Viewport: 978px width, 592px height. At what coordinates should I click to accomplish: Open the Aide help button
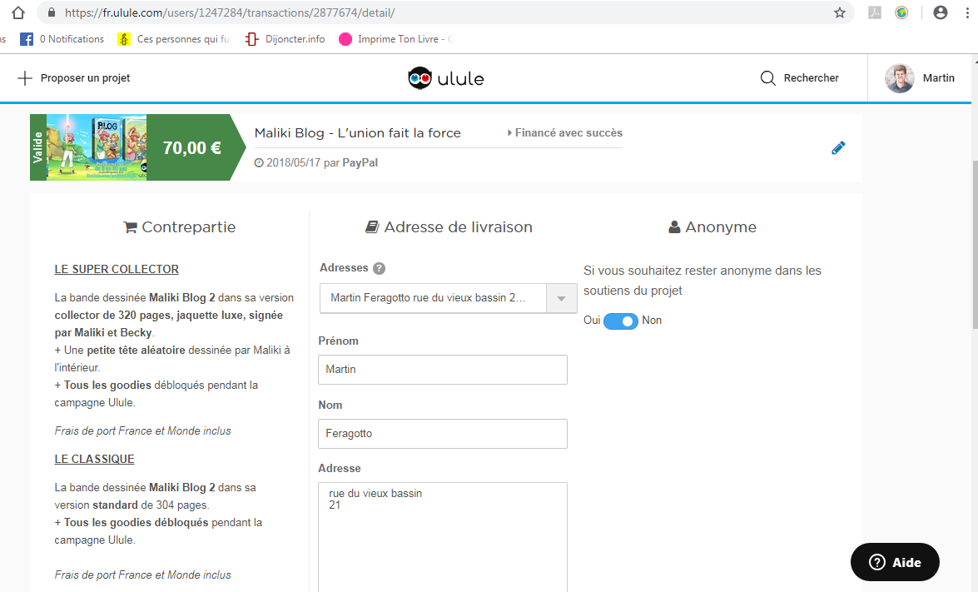click(895, 562)
